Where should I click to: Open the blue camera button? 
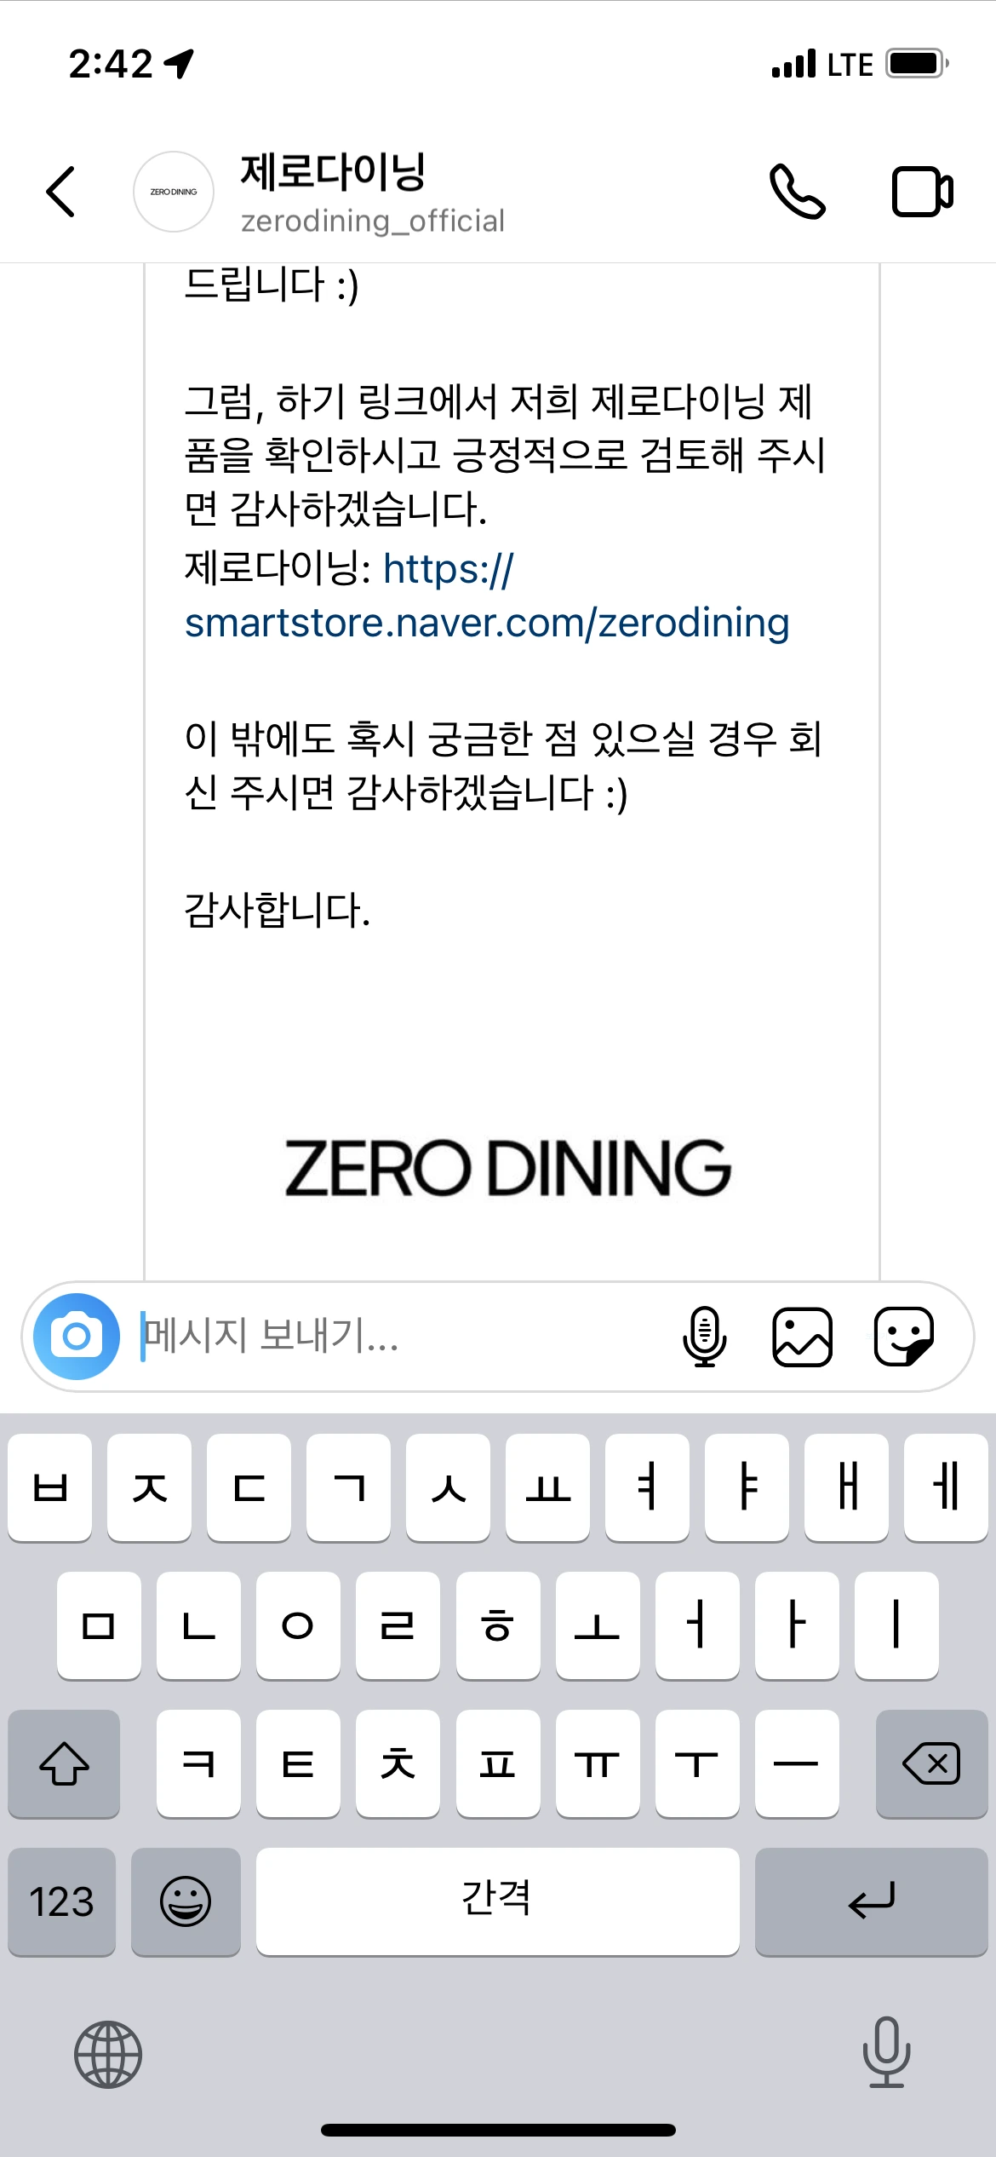pos(77,1336)
